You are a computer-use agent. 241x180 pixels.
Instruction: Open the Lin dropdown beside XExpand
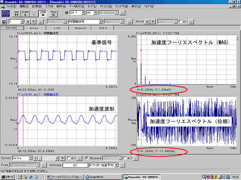[x=120, y=158]
